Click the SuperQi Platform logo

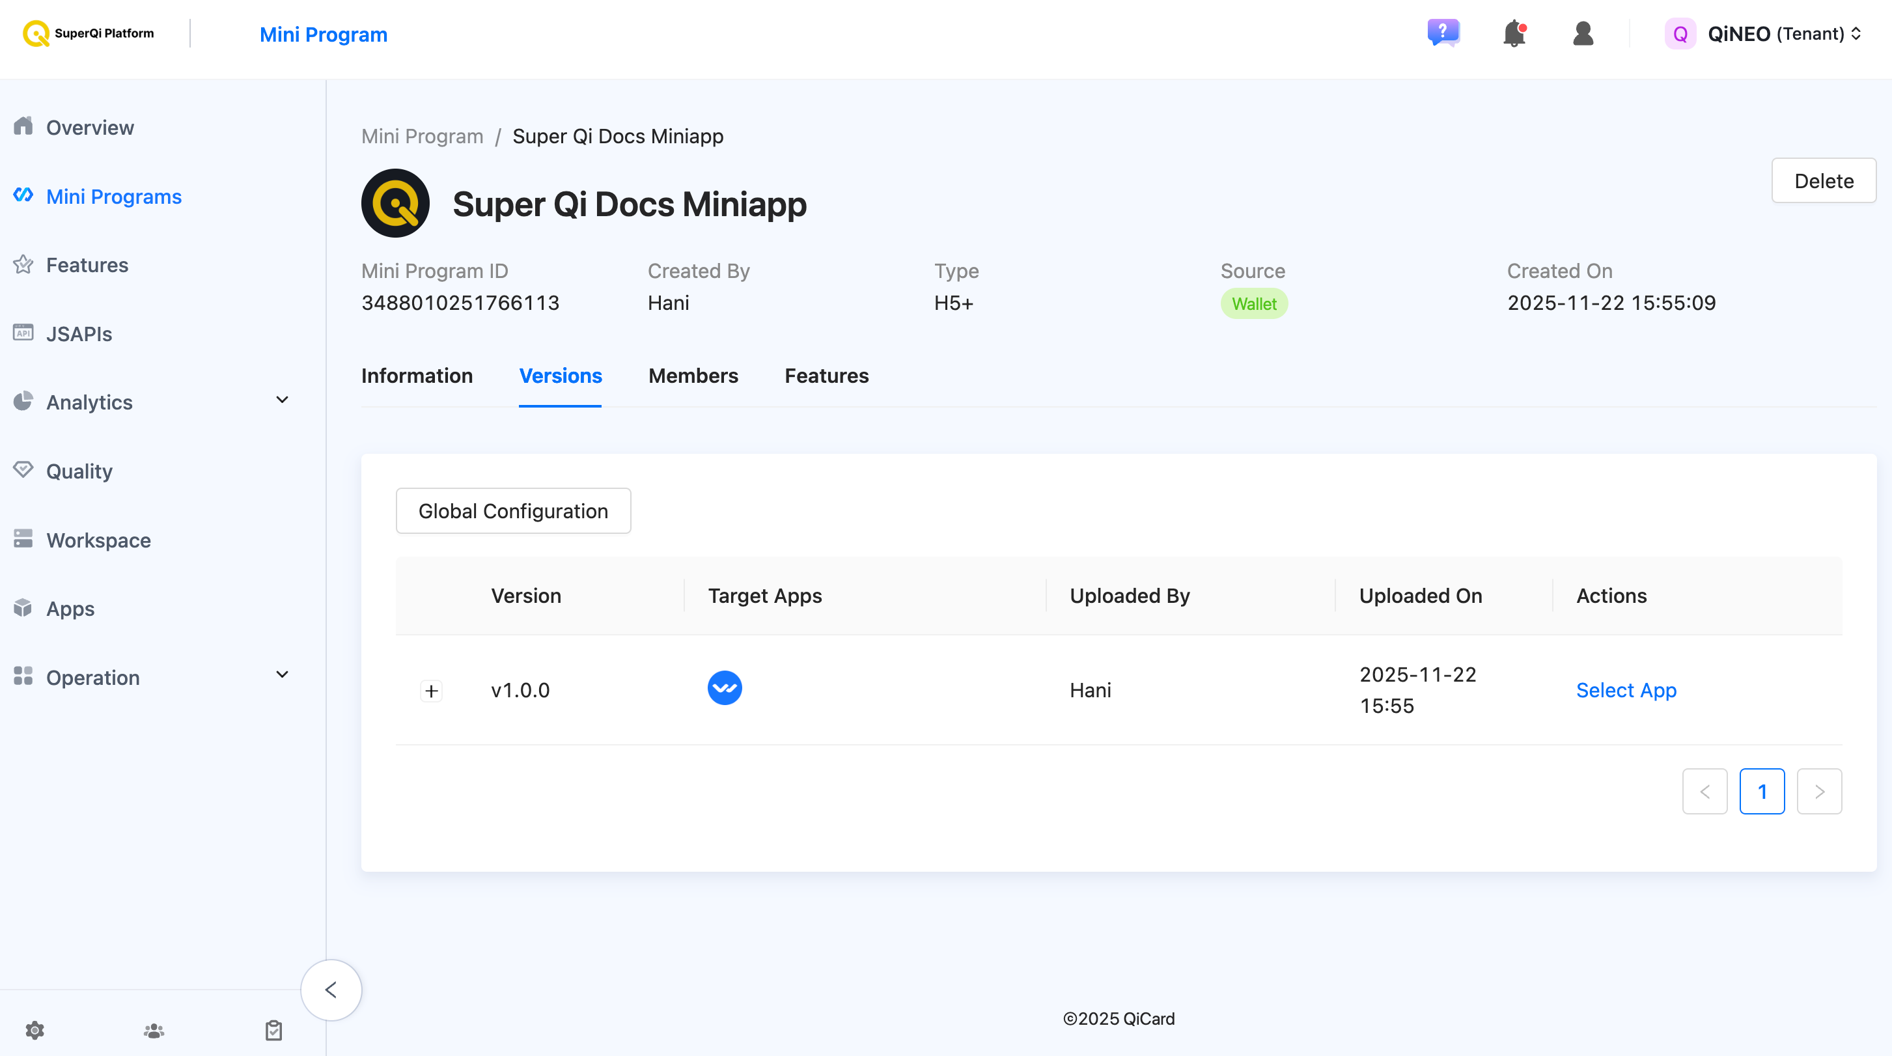(x=88, y=34)
